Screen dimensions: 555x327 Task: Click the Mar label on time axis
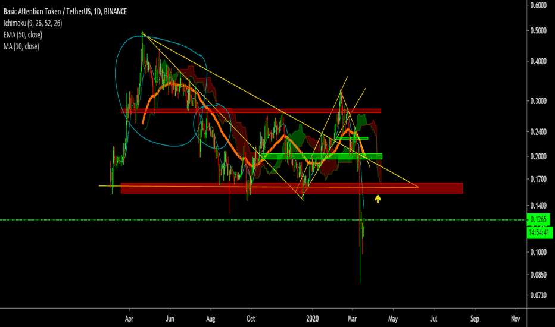pyautogui.click(x=352, y=319)
